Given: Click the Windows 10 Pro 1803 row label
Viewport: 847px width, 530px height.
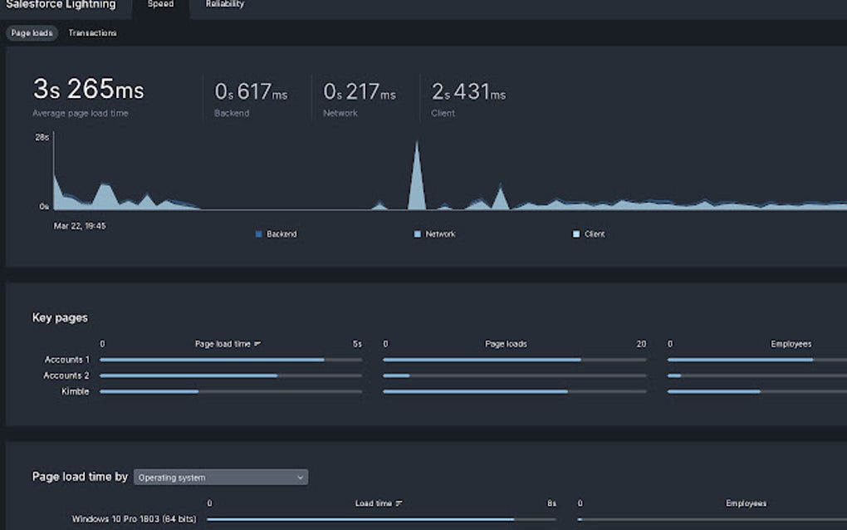Looking at the screenshot, I should point(133,519).
